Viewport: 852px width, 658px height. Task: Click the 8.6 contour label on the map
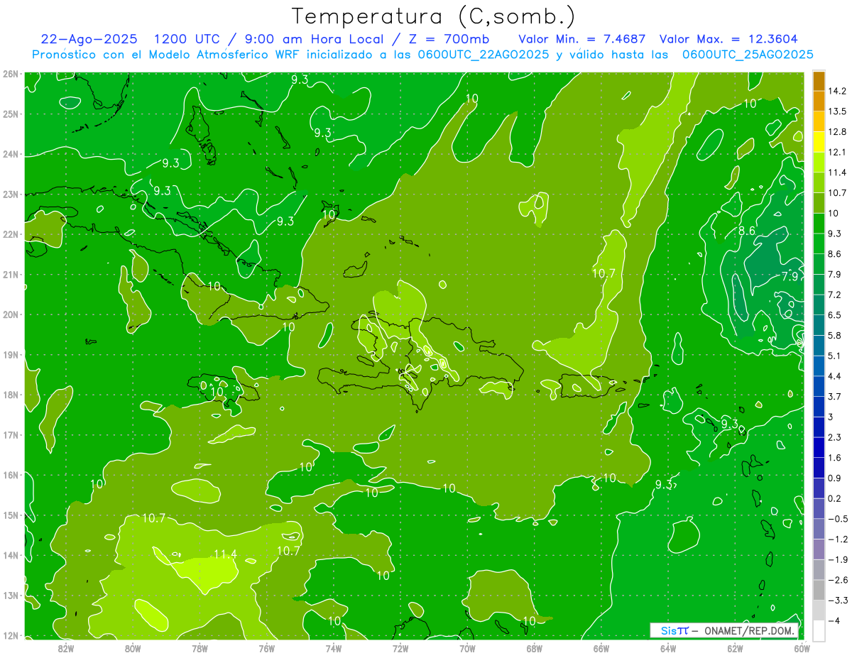point(746,231)
